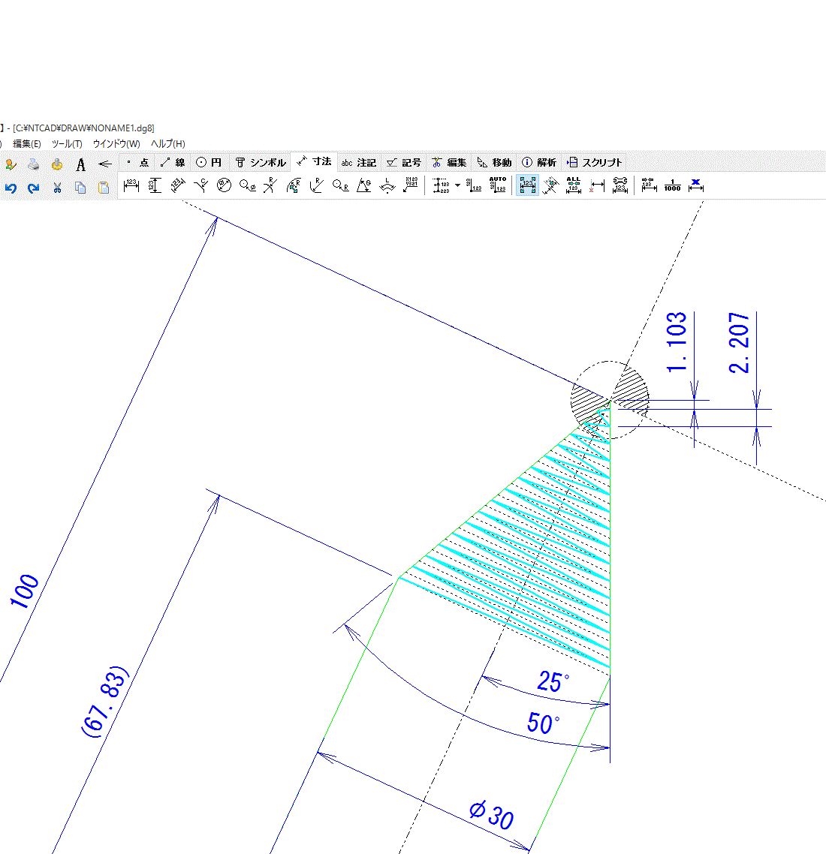This screenshot has height=854, width=826.
Task: Click the 25° angle dimension text
Action: tap(553, 681)
